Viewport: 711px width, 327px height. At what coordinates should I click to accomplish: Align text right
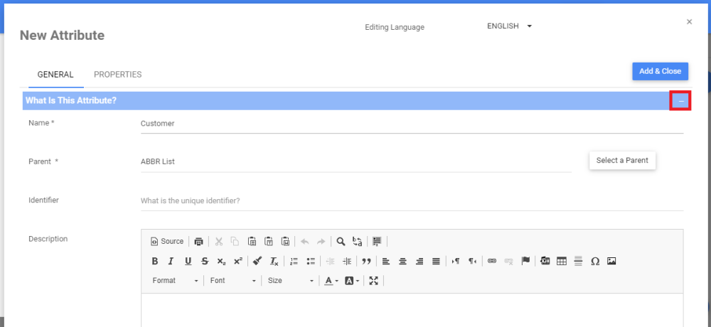(419, 261)
